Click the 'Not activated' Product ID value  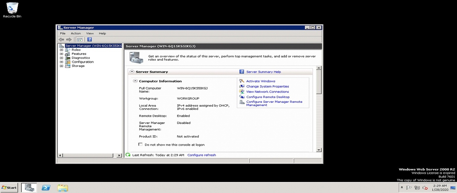pos(188,137)
